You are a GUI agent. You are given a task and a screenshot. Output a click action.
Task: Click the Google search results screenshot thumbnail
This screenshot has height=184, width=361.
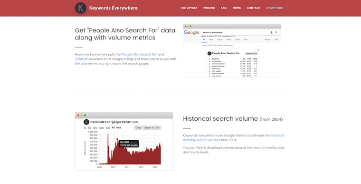click(x=232, y=50)
